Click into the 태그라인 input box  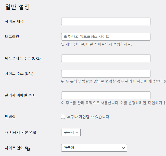coord(106,37)
